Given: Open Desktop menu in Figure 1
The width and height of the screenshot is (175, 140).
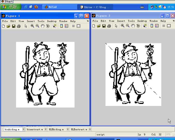Looking at the screenshot, I should 52,21.
